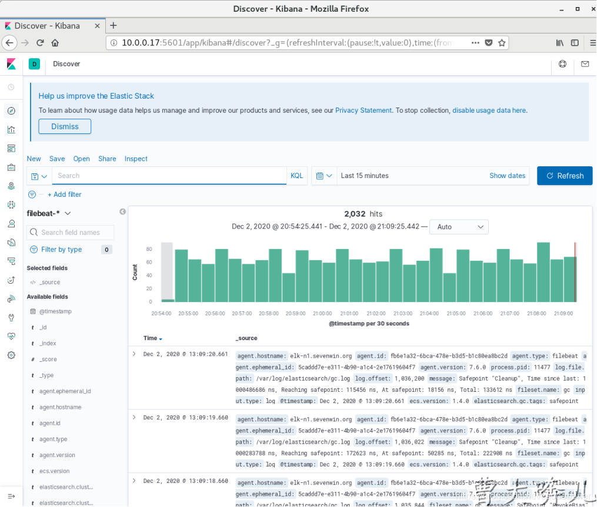
Task: Expand the 13:09:18.660 document row
Action: pyautogui.click(x=134, y=481)
